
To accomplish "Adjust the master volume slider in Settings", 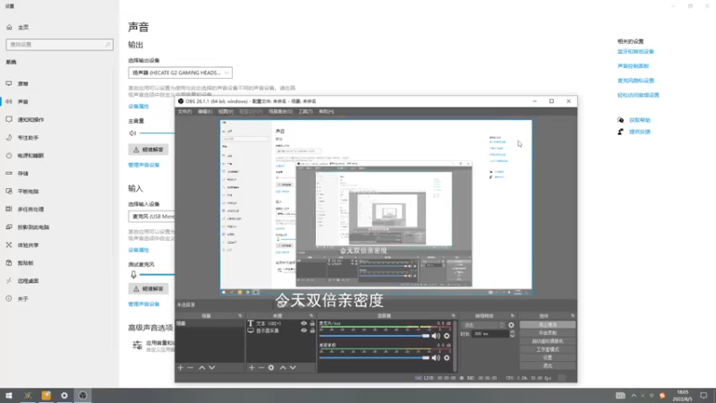I will 158,133.
